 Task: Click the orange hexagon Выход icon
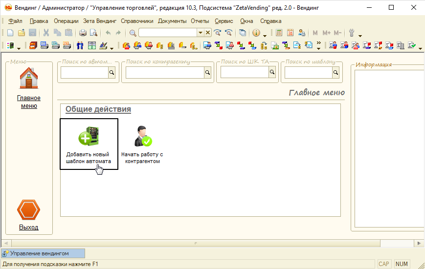(x=28, y=210)
